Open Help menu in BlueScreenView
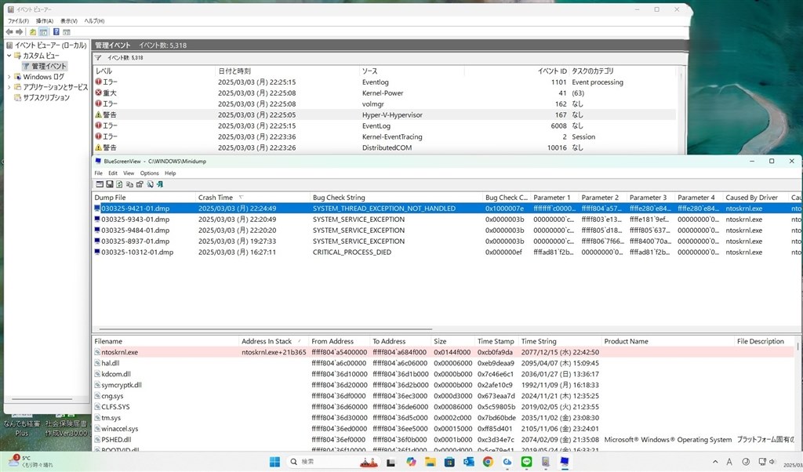The height and width of the screenshot is (472, 803). 170,173
